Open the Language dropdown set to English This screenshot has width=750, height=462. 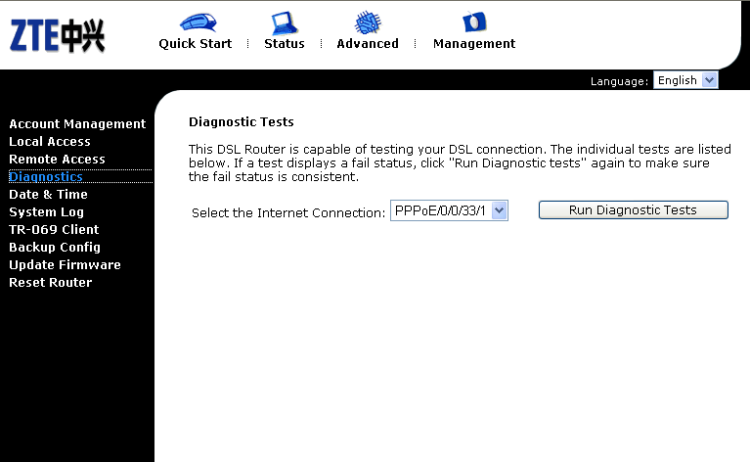click(685, 80)
